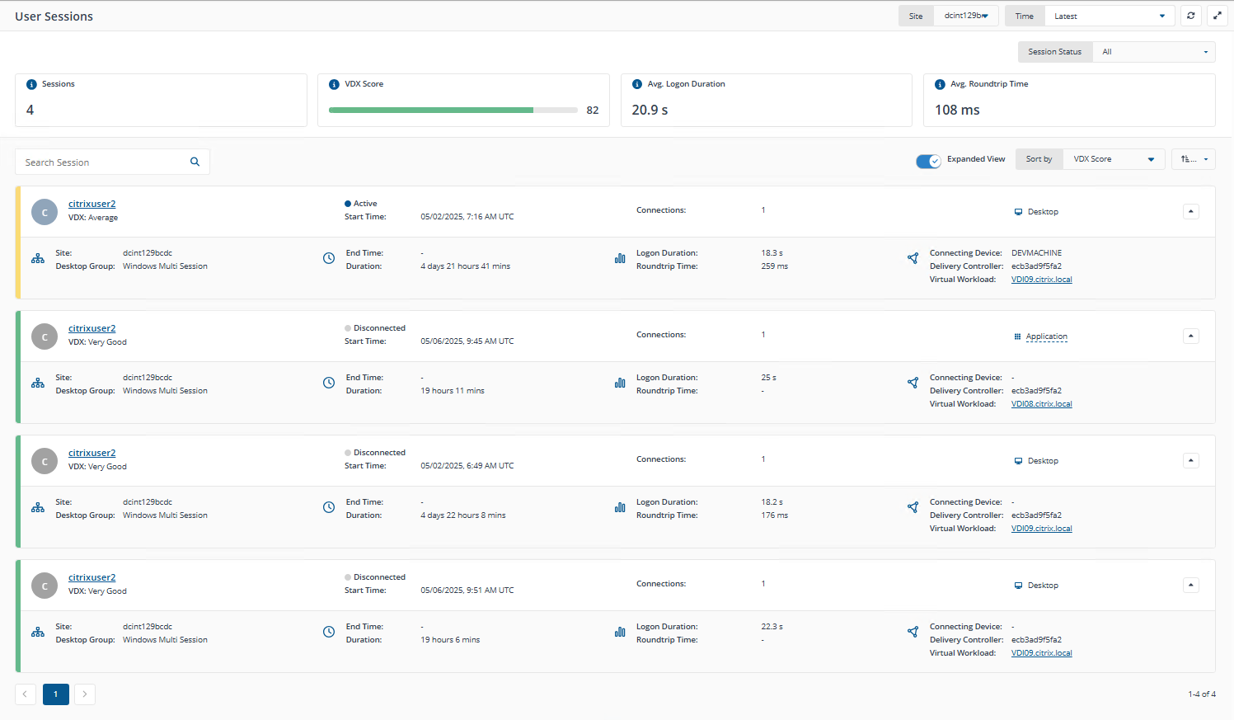Click the VDX Score info icon
This screenshot has width=1234, height=720.
point(334,84)
